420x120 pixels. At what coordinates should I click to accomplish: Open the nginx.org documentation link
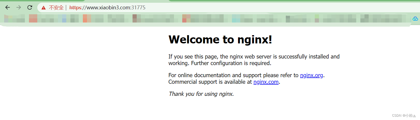click(311, 75)
